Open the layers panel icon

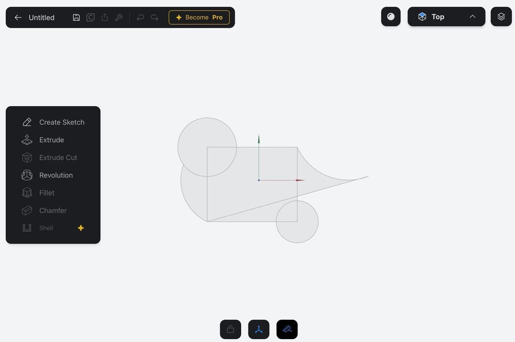(501, 17)
